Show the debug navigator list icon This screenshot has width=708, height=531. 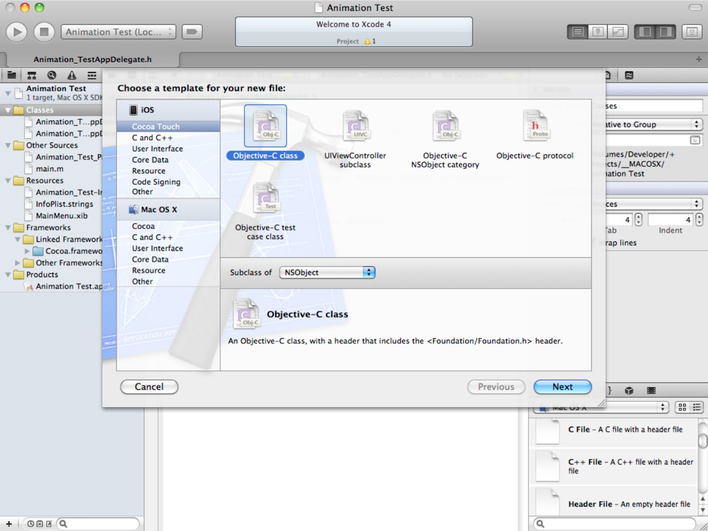pyautogui.click(x=92, y=75)
